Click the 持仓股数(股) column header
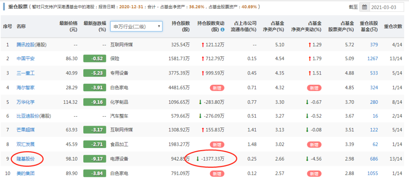 181,27
